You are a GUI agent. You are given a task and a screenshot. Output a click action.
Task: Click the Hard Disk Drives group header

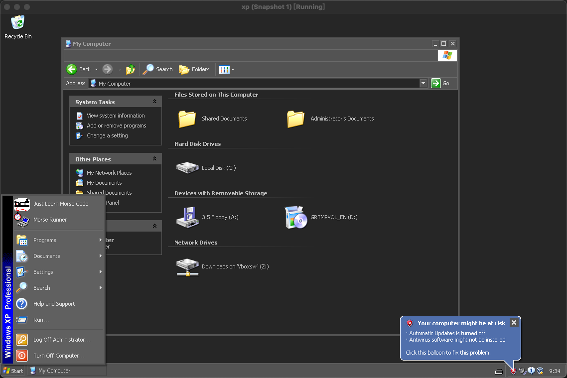click(x=197, y=144)
